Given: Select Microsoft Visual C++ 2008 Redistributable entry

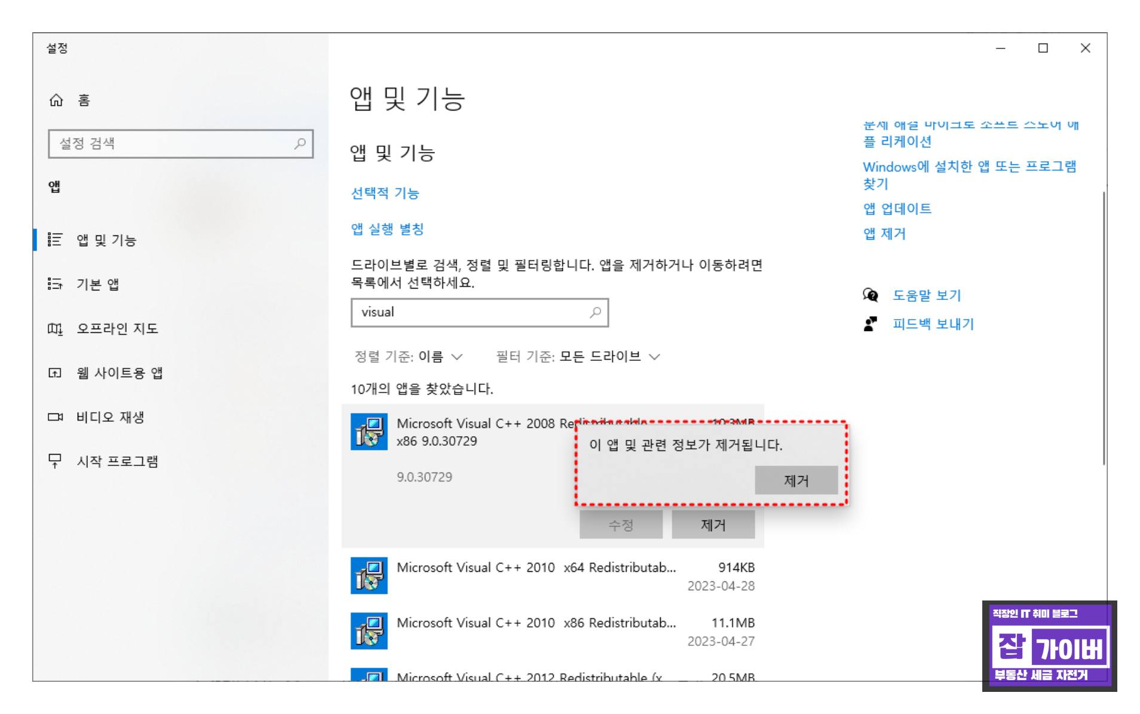Looking at the screenshot, I should coord(553,476).
